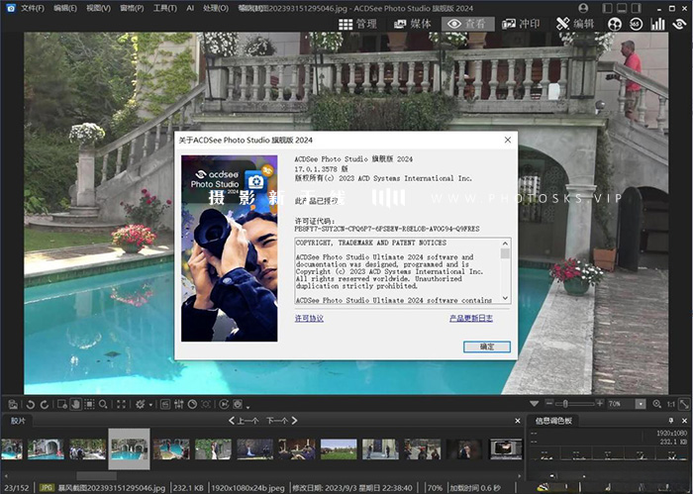Toggle the right panel layout icon

tap(636, 8)
